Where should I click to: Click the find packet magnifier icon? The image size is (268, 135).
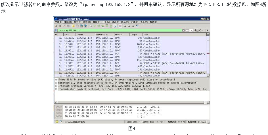(x=91, y=26)
